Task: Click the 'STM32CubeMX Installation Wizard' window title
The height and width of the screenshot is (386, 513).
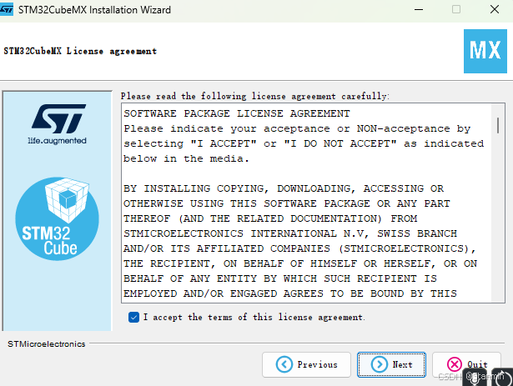Action: click(x=94, y=10)
